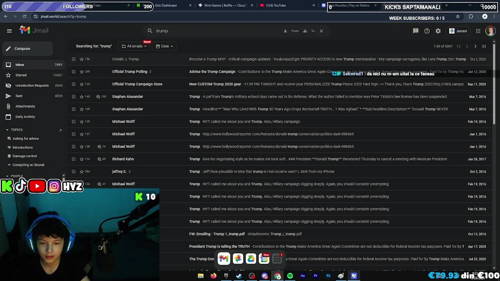Collapse the TOPICS section
This screenshot has width=500, height=281.
[7, 130]
